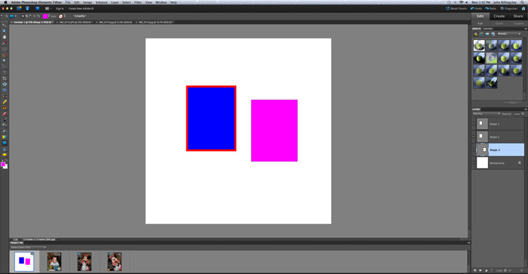Open the Filter menu
The height and width of the screenshot is (274, 528).
138,2
